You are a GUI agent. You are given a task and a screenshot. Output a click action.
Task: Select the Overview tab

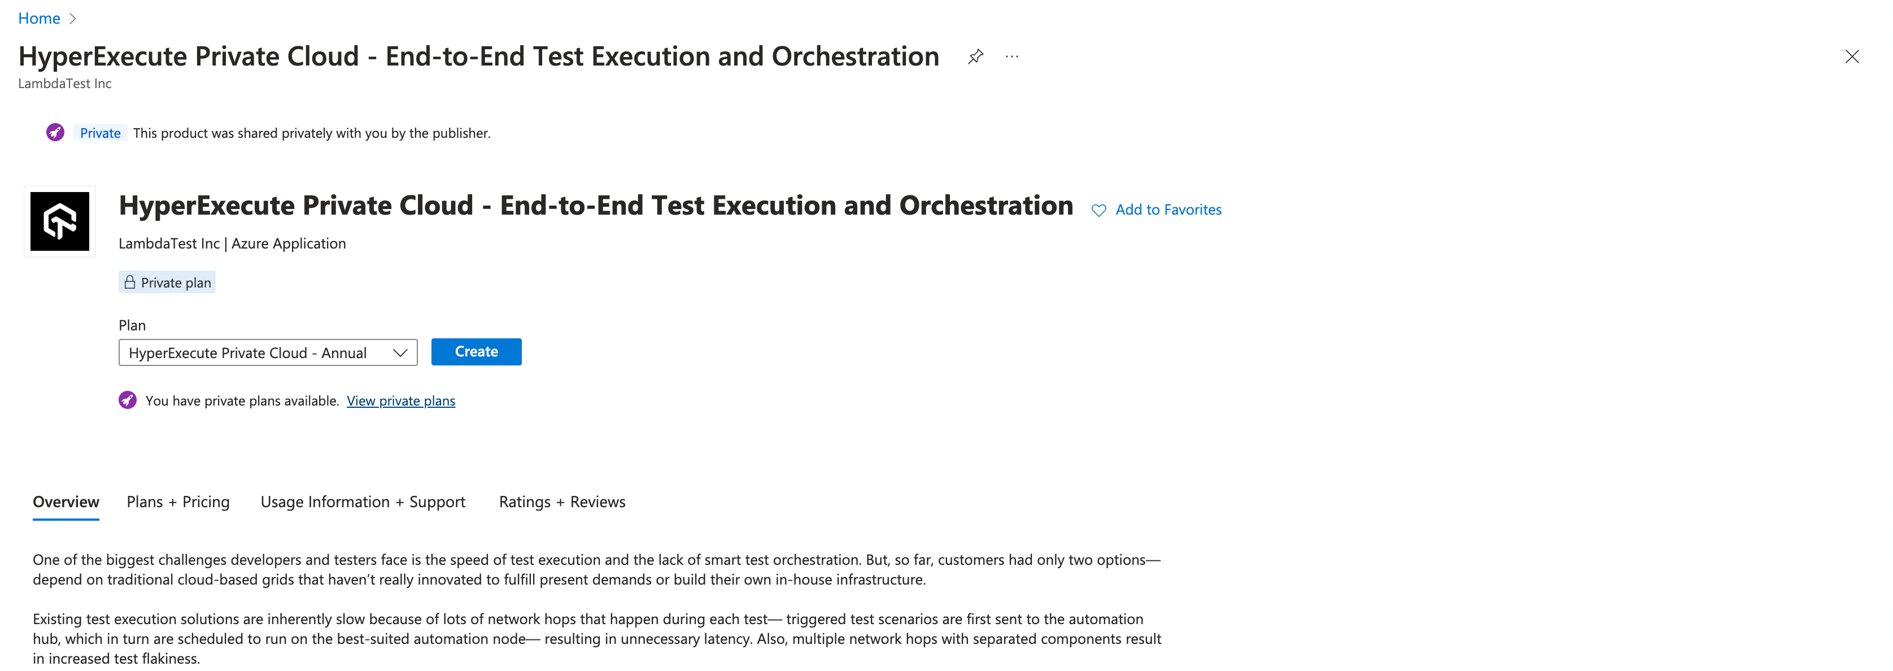[x=66, y=501]
